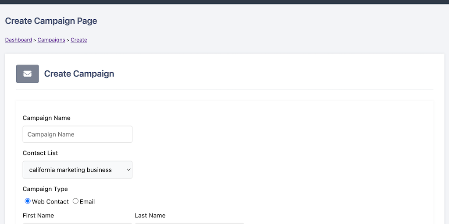Select the Web Contact radio button
Image resolution: width=449 pixels, height=224 pixels.
28,201
